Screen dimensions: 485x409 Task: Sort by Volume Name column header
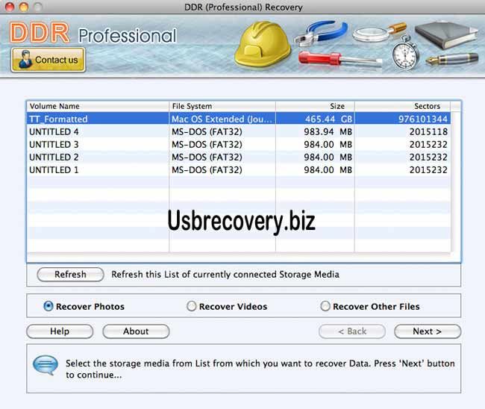pyautogui.click(x=98, y=106)
